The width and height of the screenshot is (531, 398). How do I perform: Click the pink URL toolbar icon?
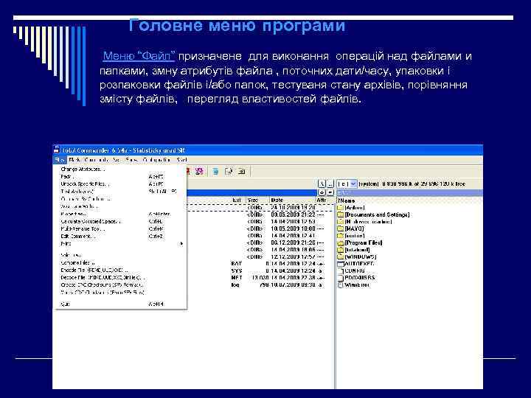pyautogui.click(x=199, y=171)
